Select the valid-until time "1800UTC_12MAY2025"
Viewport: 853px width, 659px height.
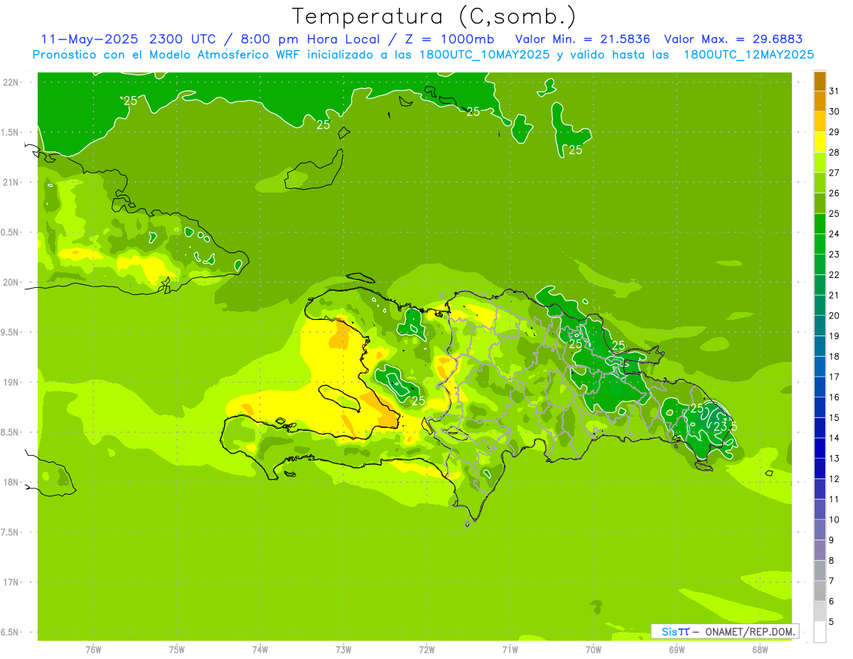click(749, 54)
